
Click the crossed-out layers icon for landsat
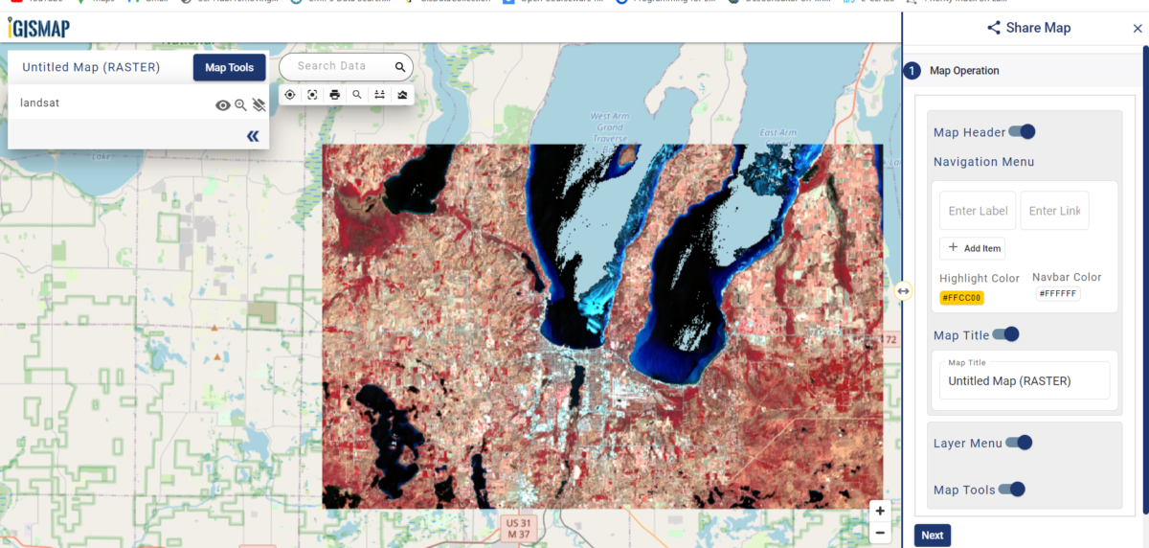point(259,105)
